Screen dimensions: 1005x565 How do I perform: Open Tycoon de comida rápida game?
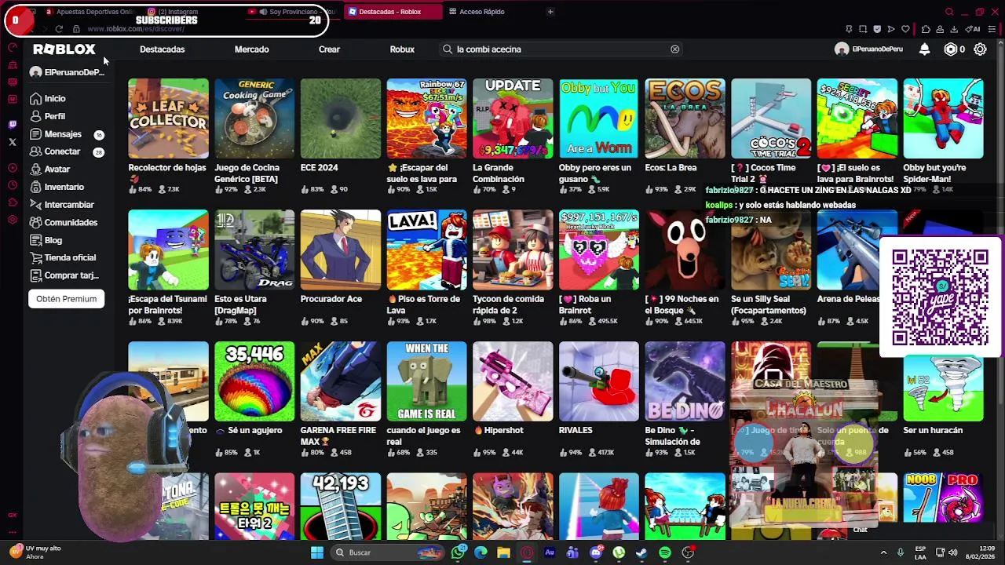pyautogui.click(x=513, y=250)
